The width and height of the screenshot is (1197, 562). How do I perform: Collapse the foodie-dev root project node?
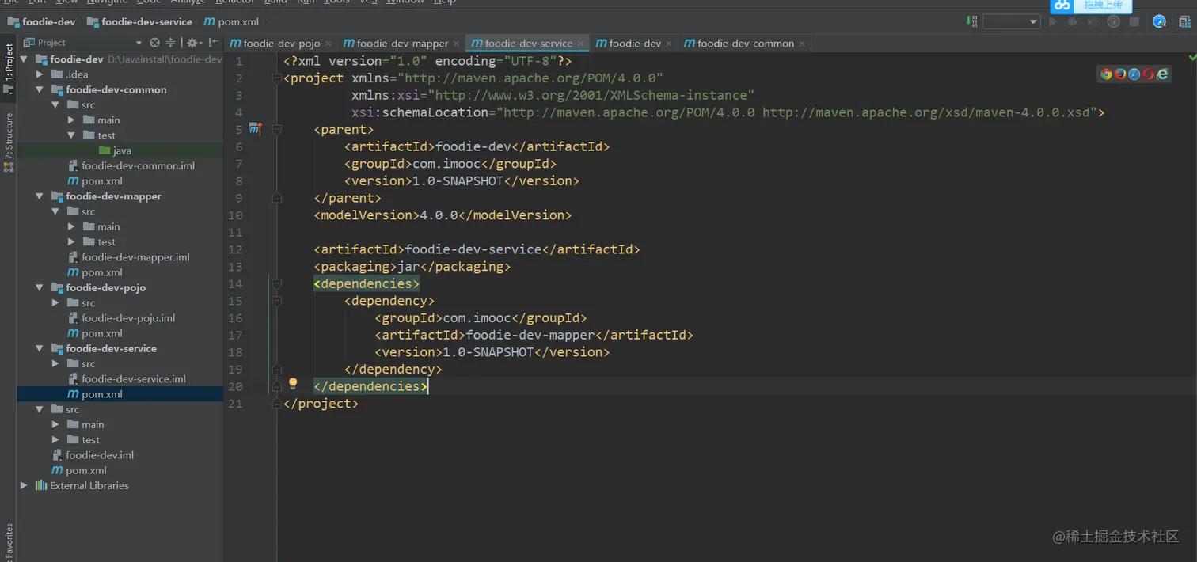coord(24,59)
